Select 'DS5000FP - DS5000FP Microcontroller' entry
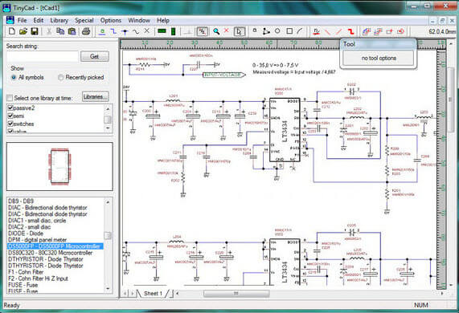This screenshot has width=459, height=313. 55,246
